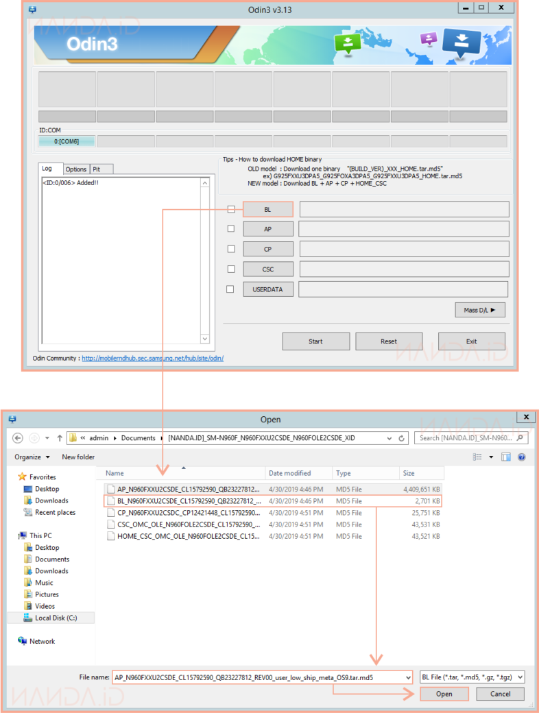The image size is (539, 713).
Task: Enable the BL checkbox
Action: [x=231, y=209]
